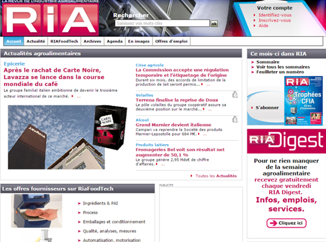This screenshot has height=242, width=326.
Task: Click the RIA Digest logo banner
Action: click(286, 141)
